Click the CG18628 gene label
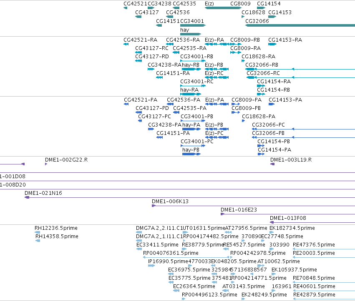This screenshot has height=301, width=355. tap(253, 12)
